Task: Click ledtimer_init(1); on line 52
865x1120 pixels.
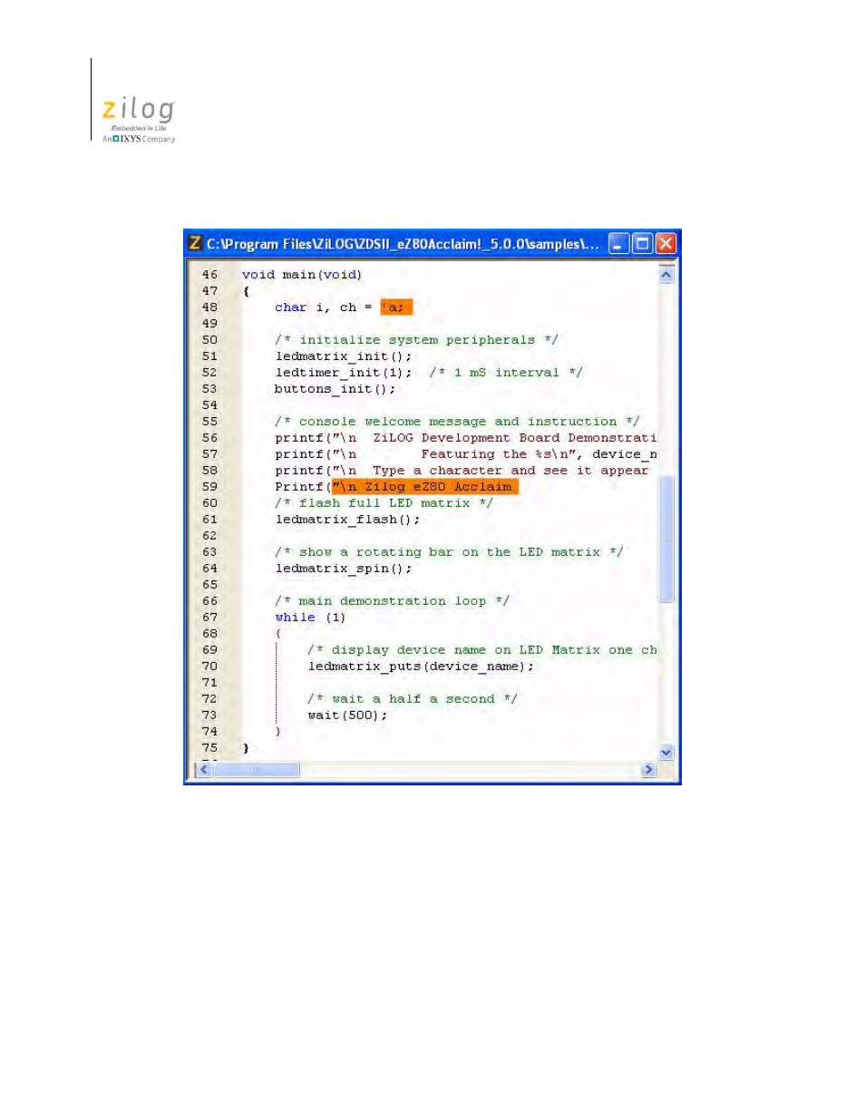Action: pyautogui.click(x=344, y=373)
